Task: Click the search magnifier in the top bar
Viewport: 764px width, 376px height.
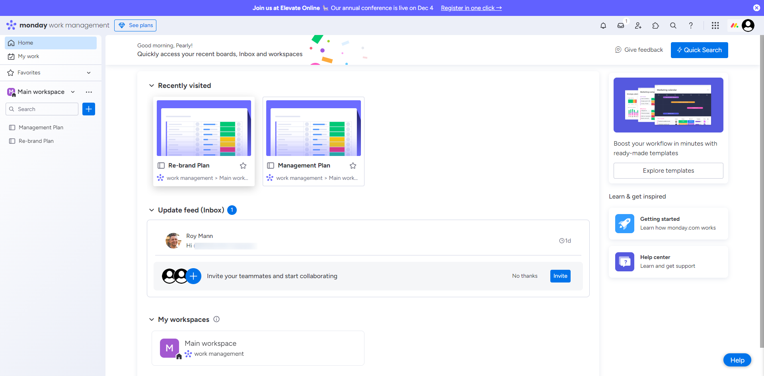Action: tap(673, 25)
